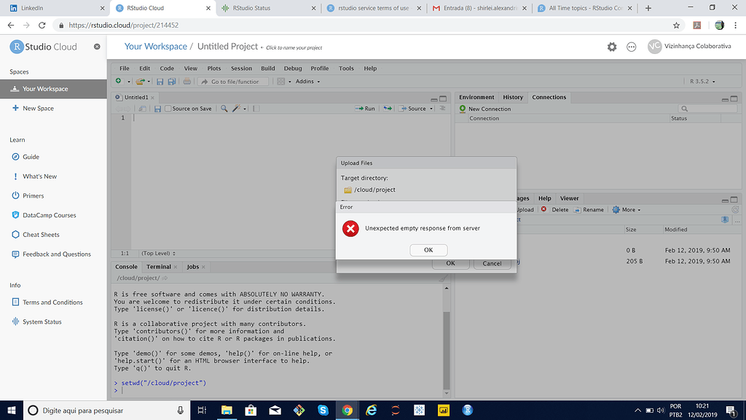Click the editor's save file icon
The width and height of the screenshot is (746, 420).
tap(157, 109)
